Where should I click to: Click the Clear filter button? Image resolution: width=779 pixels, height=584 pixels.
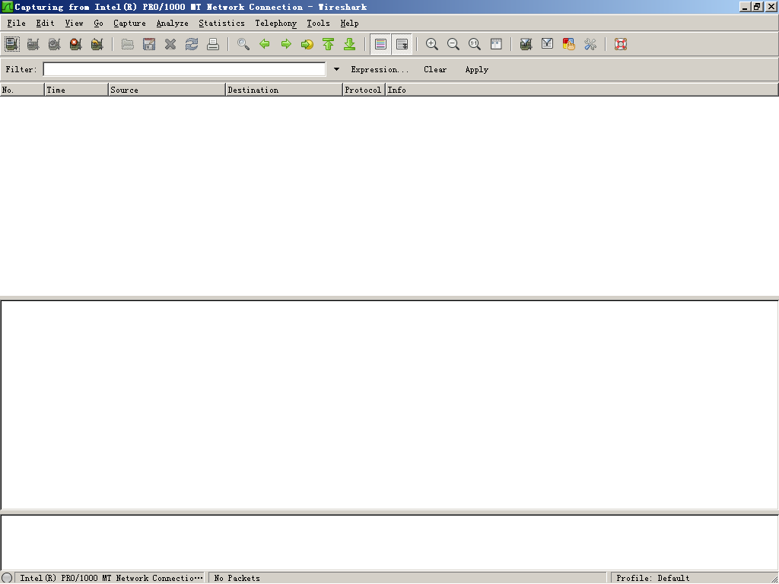[435, 69]
